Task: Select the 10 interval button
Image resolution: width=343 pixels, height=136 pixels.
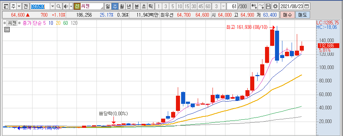Action: 180,6
